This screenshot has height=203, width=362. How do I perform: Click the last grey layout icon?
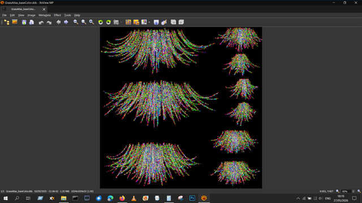click(x=181, y=22)
